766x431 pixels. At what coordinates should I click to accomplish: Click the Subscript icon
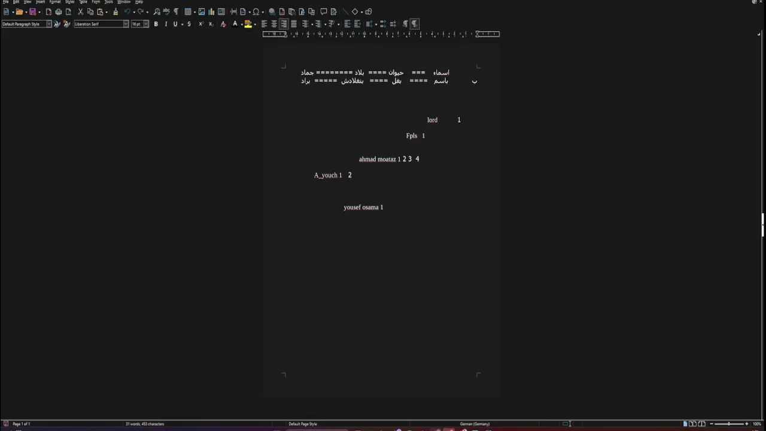point(211,24)
